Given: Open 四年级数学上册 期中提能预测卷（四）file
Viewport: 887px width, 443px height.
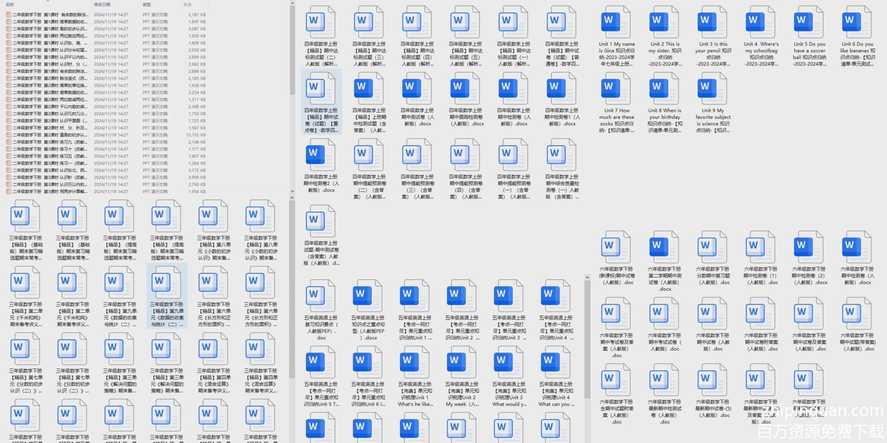Looking at the screenshot, I should click(466, 169).
